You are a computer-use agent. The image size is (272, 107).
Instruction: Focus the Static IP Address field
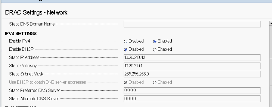[192, 57]
